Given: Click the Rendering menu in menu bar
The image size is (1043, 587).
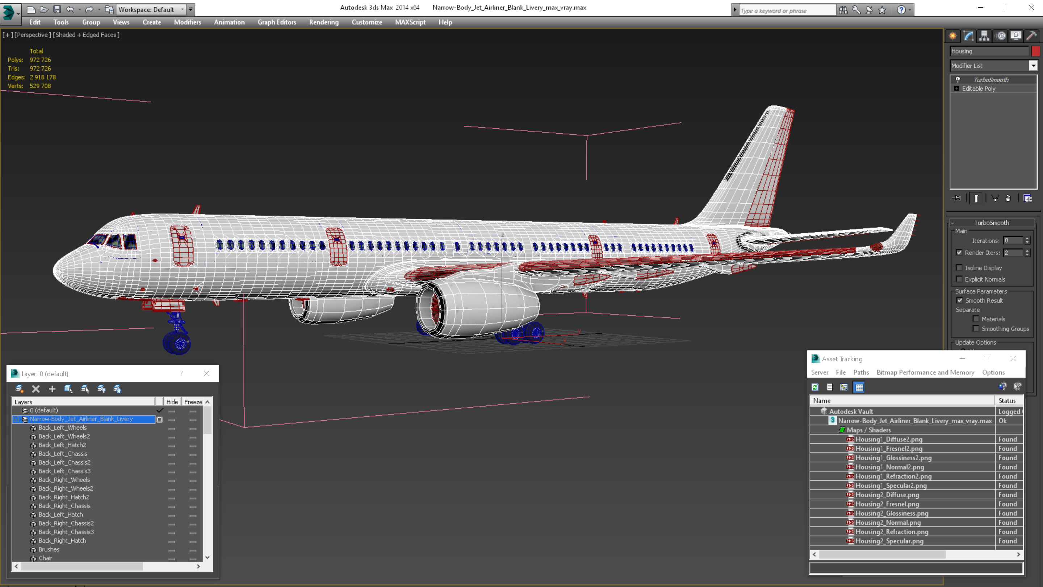Looking at the screenshot, I should point(323,21).
